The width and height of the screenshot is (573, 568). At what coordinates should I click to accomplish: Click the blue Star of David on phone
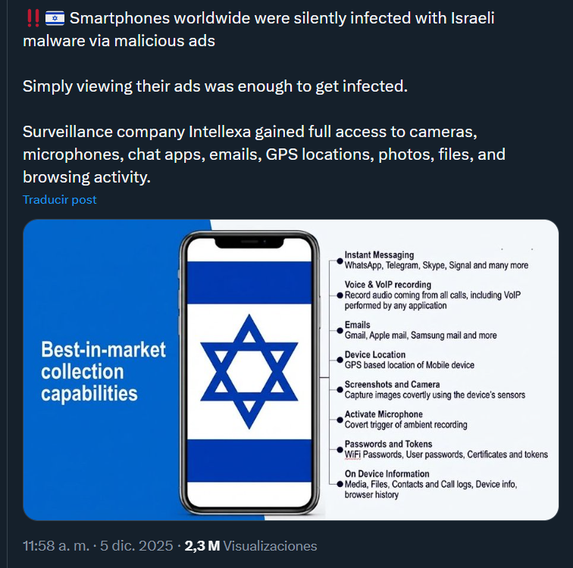click(249, 370)
